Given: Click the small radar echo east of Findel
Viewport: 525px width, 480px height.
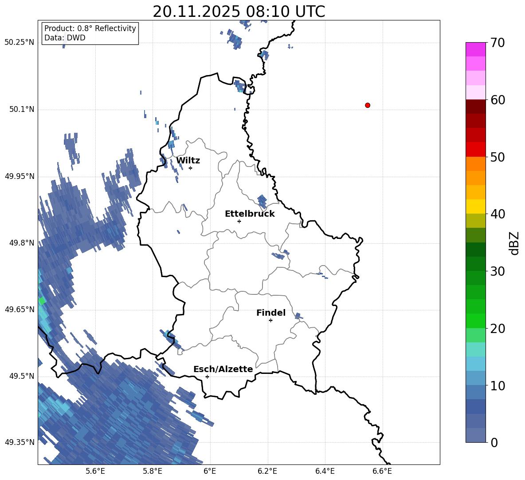Looking at the screenshot, I should point(298,316).
